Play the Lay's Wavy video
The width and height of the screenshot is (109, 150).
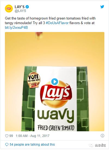(x=55, y=82)
